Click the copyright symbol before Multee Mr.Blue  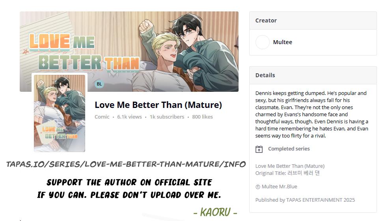257,187
